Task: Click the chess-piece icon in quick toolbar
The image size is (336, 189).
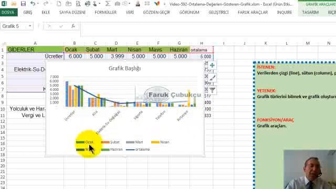Action: click(138, 4)
